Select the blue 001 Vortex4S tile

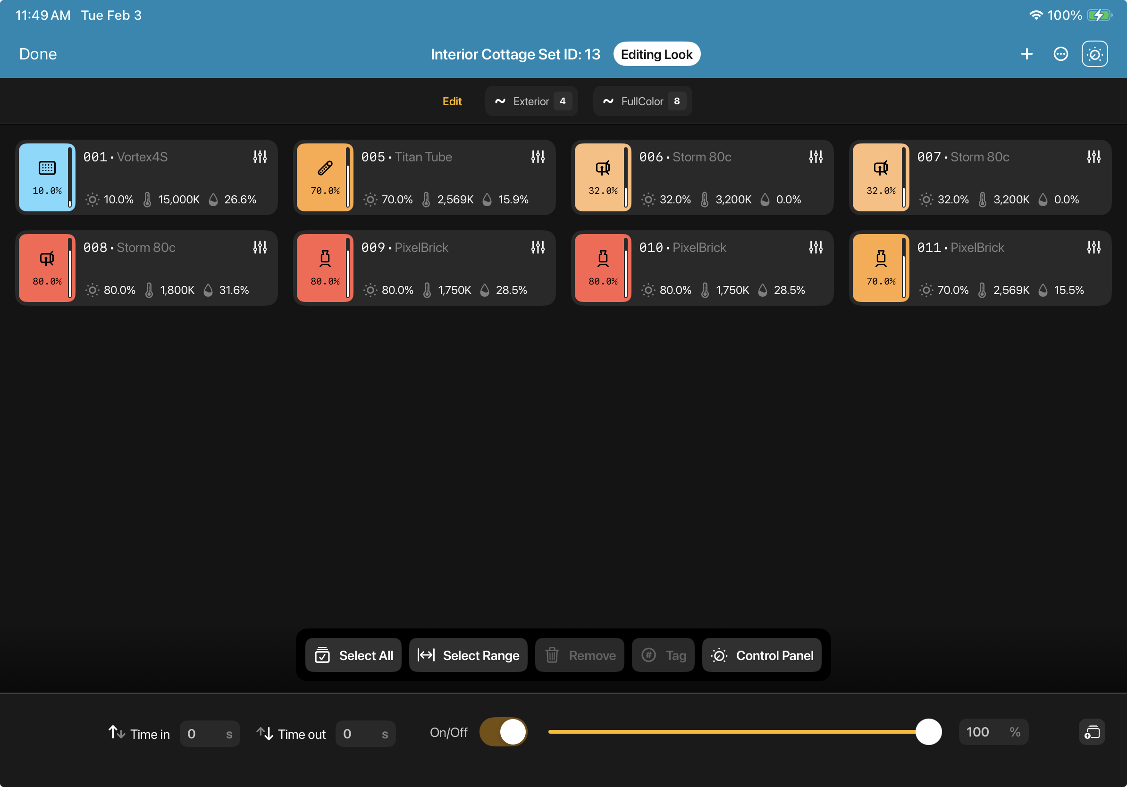click(x=47, y=177)
